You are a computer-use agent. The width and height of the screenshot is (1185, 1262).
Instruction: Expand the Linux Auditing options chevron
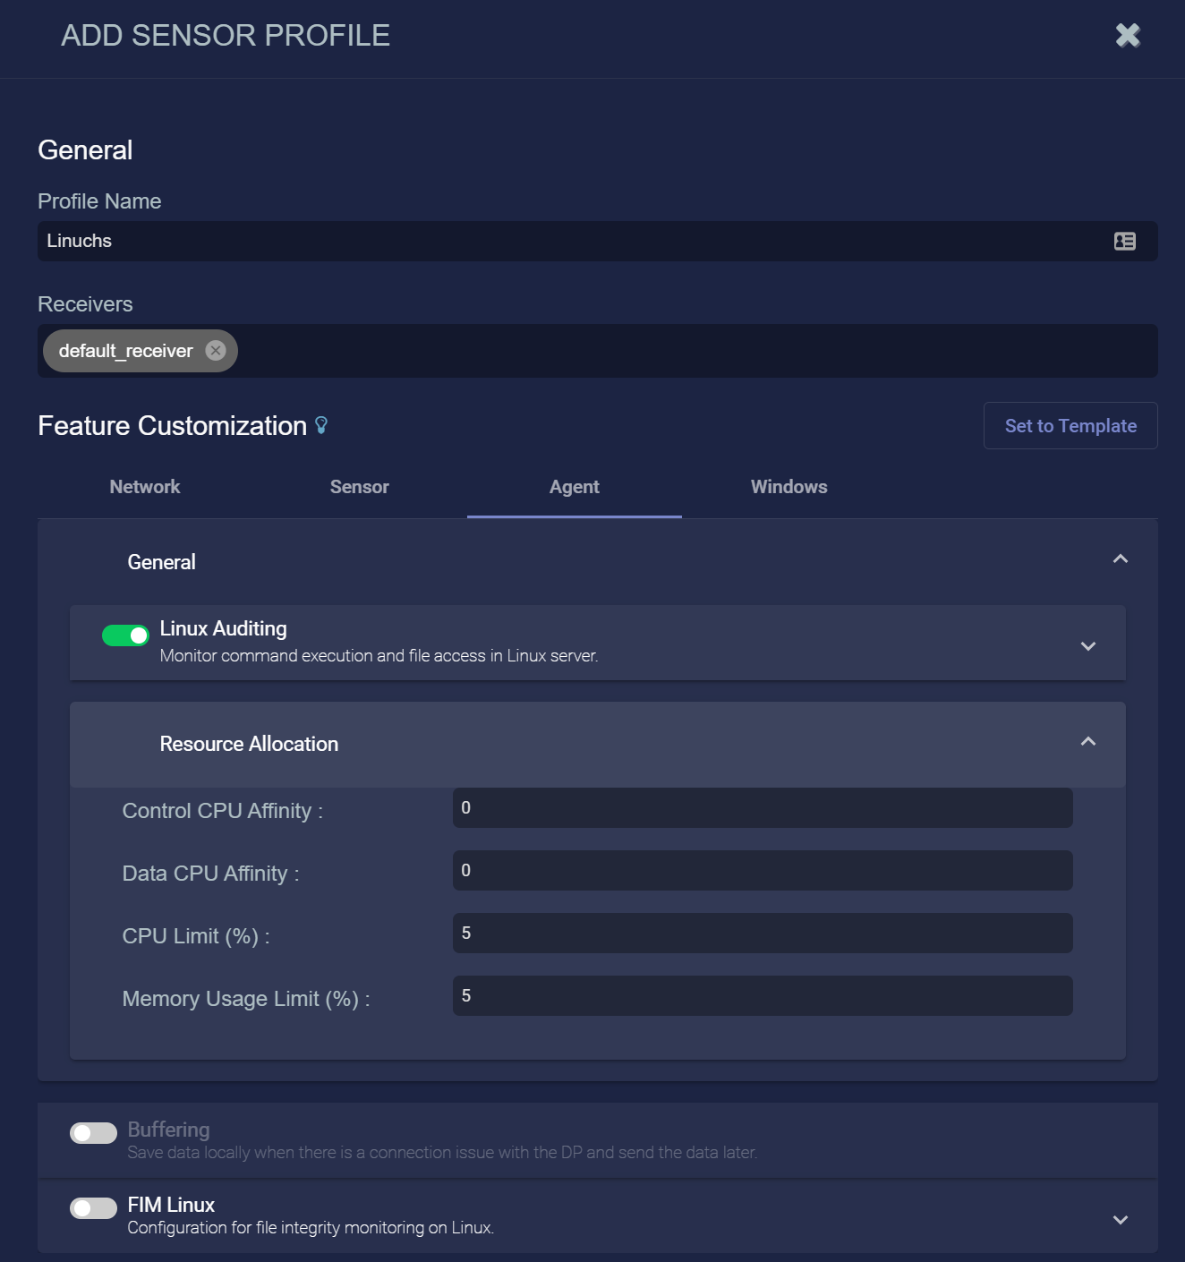point(1087,646)
